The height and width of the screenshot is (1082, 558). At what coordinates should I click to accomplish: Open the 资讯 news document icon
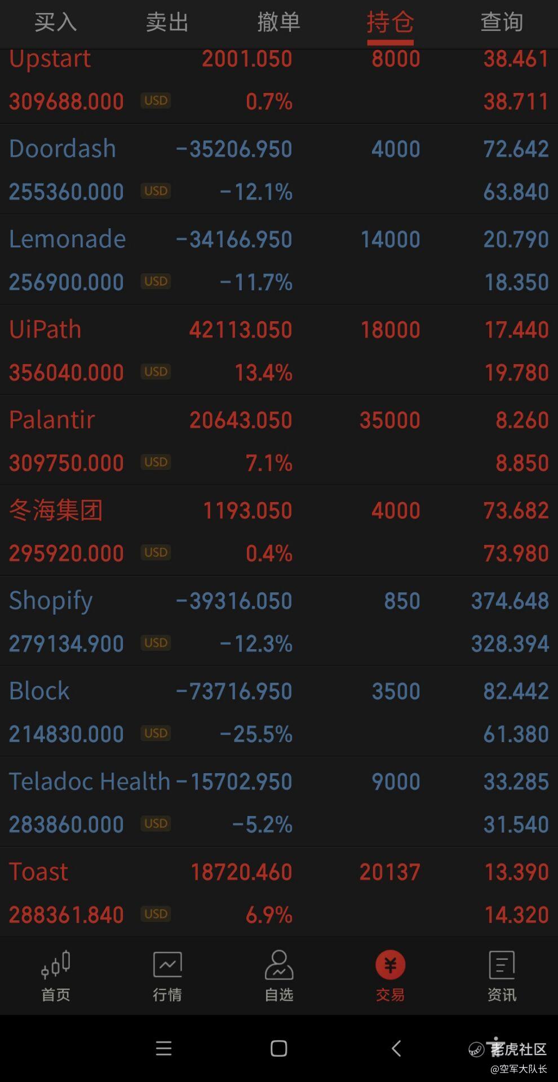coord(502,965)
